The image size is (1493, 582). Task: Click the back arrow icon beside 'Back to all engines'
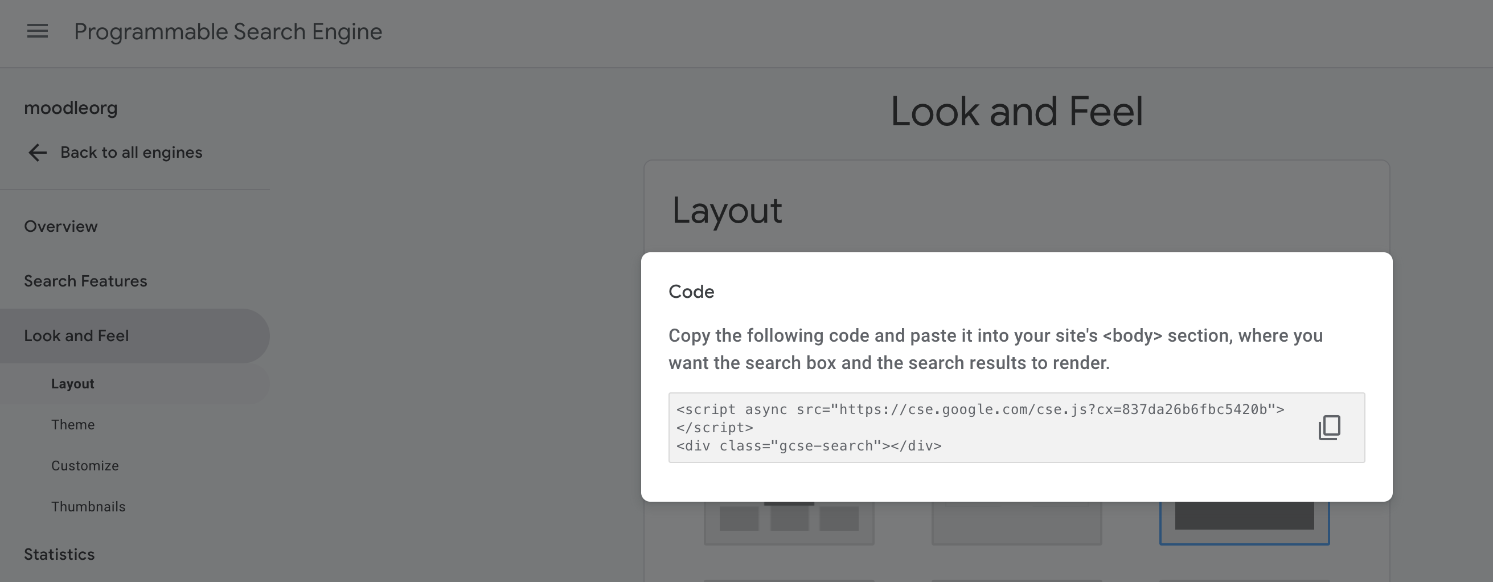(38, 153)
